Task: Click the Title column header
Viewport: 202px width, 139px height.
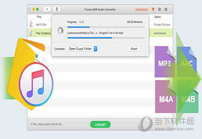Action: [x=39, y=17]
